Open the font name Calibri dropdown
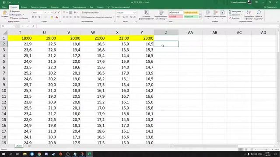The width and height of the screenshot is (280, 157). coord(45,13)
